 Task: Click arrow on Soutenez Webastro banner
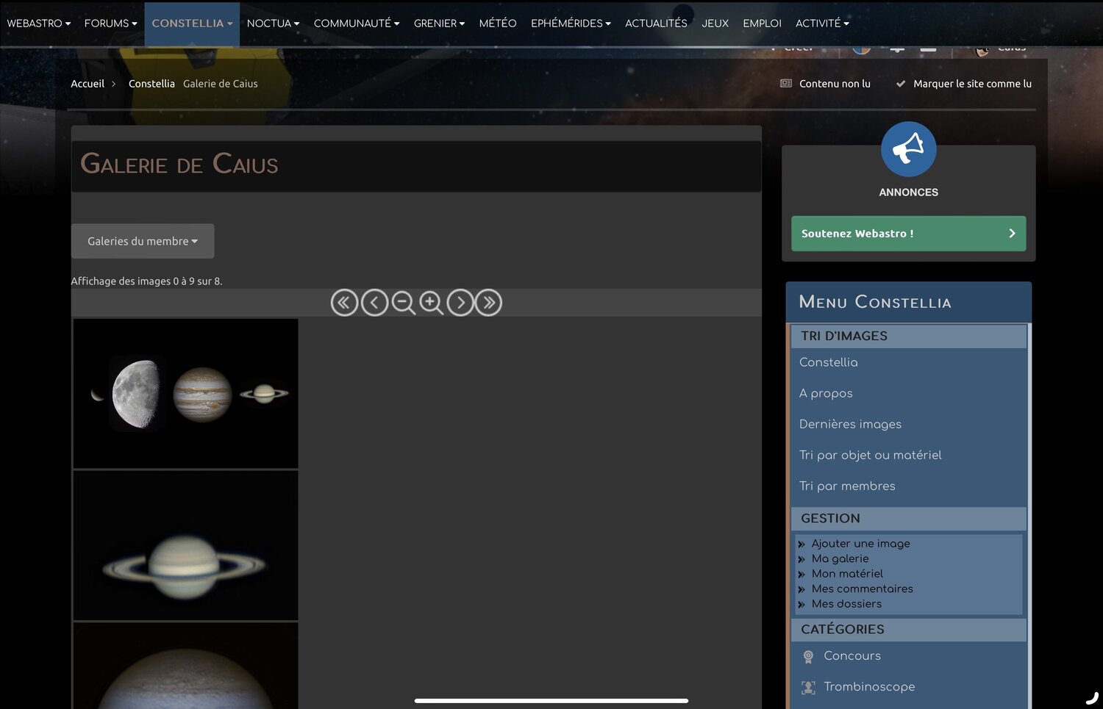pyautogui.click(x=1012, y=234)
